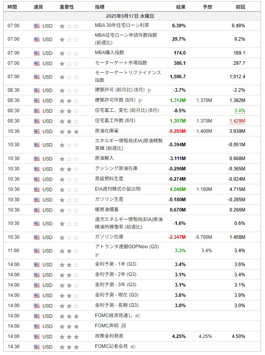Click the speaker icon beside FOMC記者会見

click(133, 346)
